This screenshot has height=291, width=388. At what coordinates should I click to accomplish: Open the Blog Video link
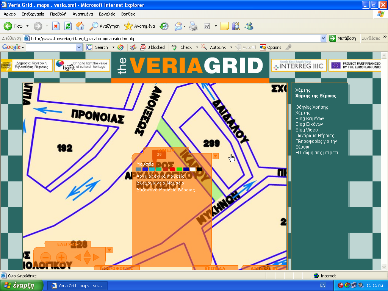pos(307,130)
